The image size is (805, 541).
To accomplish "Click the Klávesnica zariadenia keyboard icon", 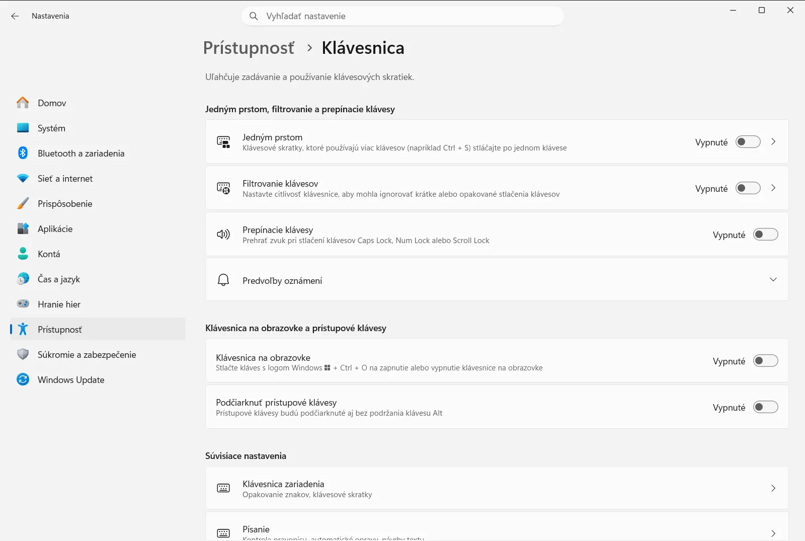I will pos(223,488).
